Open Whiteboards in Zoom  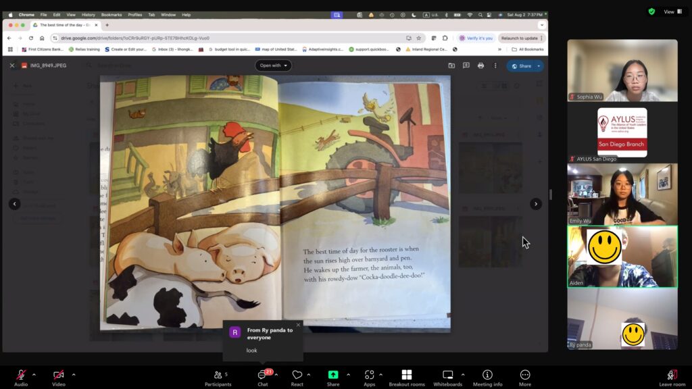tap(447, 375)
